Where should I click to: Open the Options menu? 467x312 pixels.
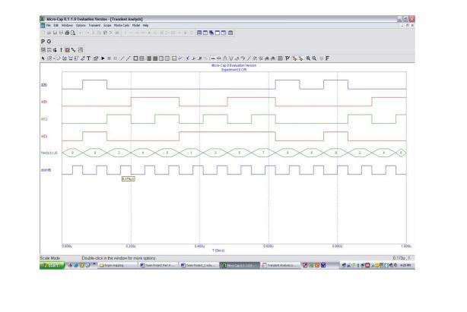click(81, 26)
